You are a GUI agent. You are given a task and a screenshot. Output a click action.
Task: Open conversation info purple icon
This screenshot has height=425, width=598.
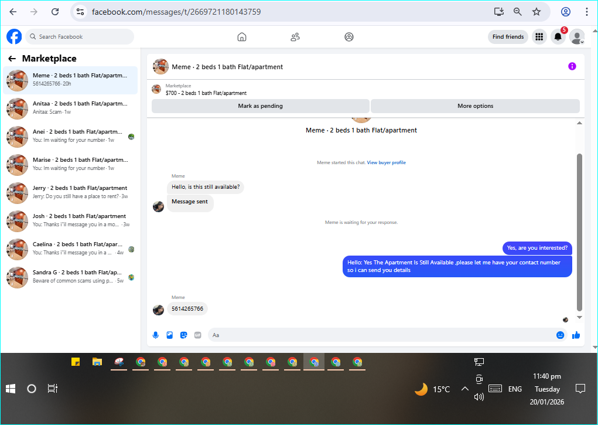(x=572, y=66)
